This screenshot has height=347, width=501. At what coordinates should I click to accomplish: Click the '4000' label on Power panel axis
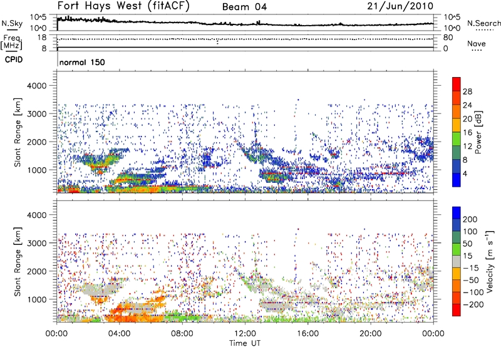tap(36, 86)
